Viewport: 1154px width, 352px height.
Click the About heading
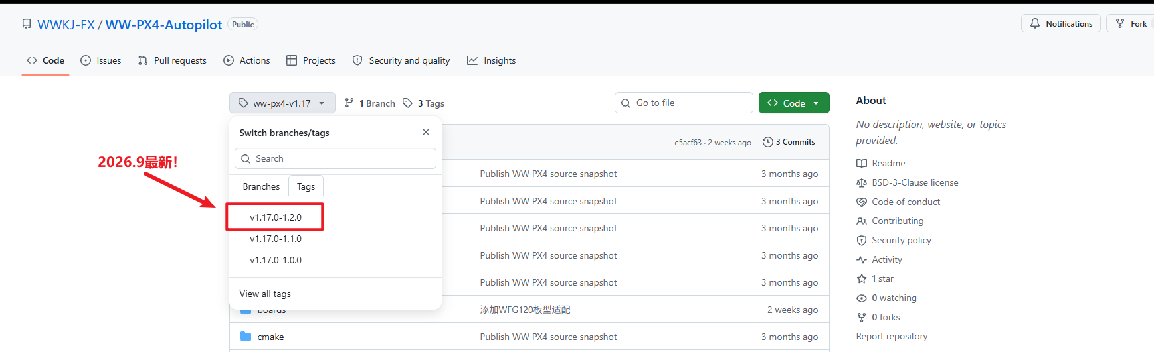pos(871,101)
